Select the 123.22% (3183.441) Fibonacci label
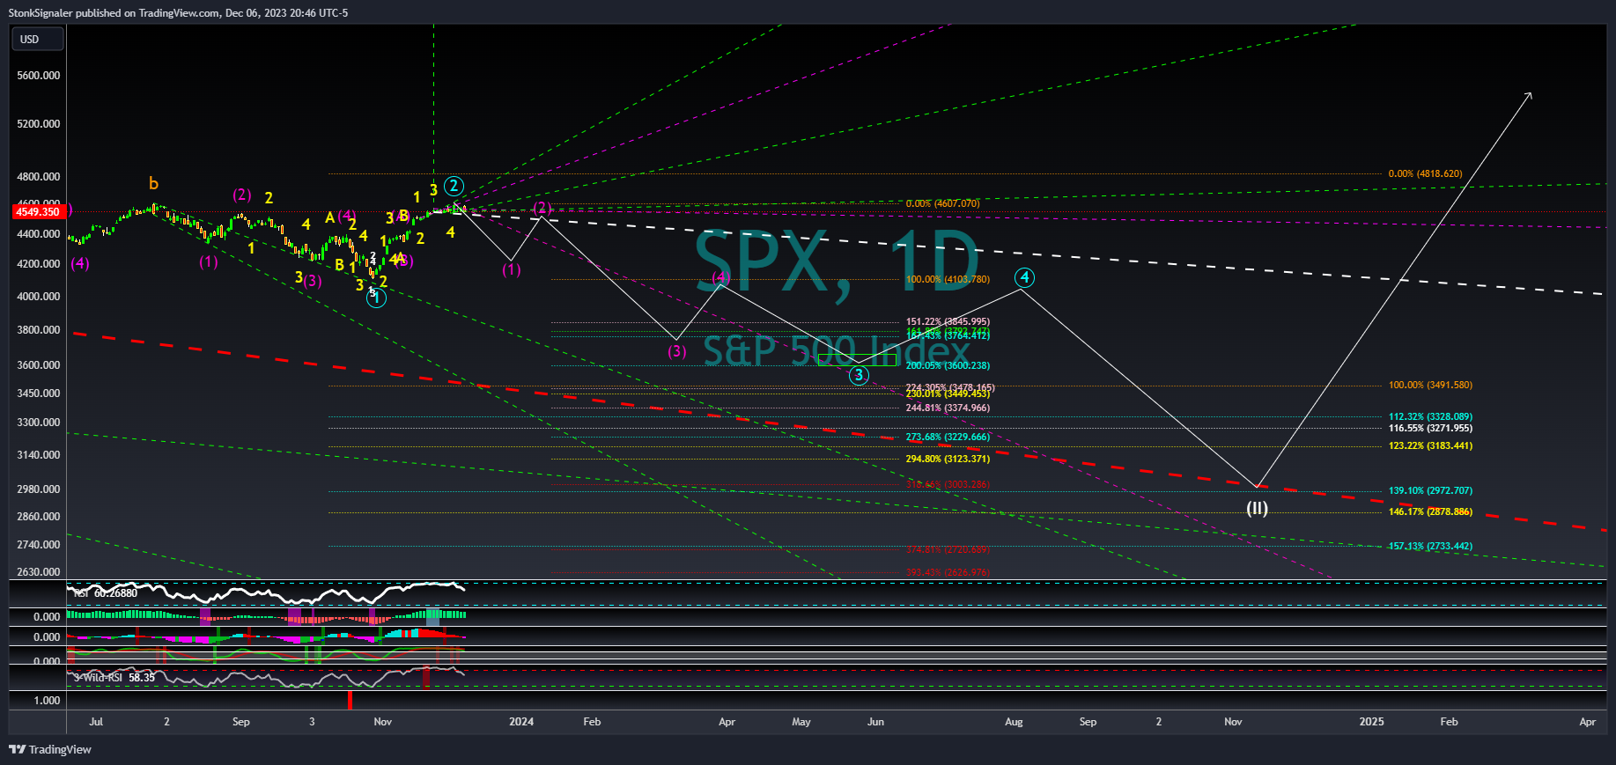 coord(1430,446)
